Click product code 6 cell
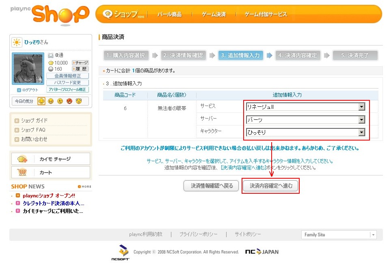Image resolution: width=389 pixels, height=266 pixels. coord(125,108)
